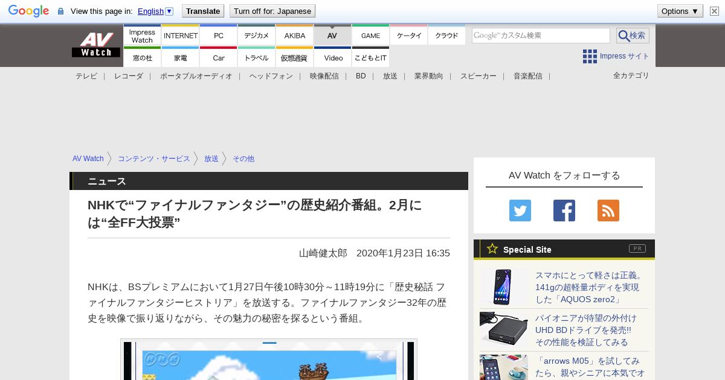Click 放送 breadcrumb link
The width and height of the screenshot is (725, 380).
pyautogui.click(x=211, y=159)
